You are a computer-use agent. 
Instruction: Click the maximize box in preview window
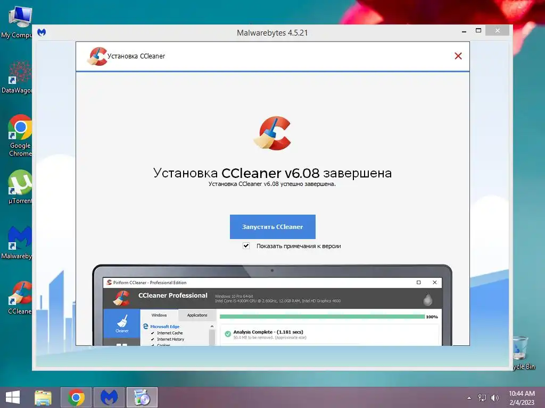(x=418, y=283)
